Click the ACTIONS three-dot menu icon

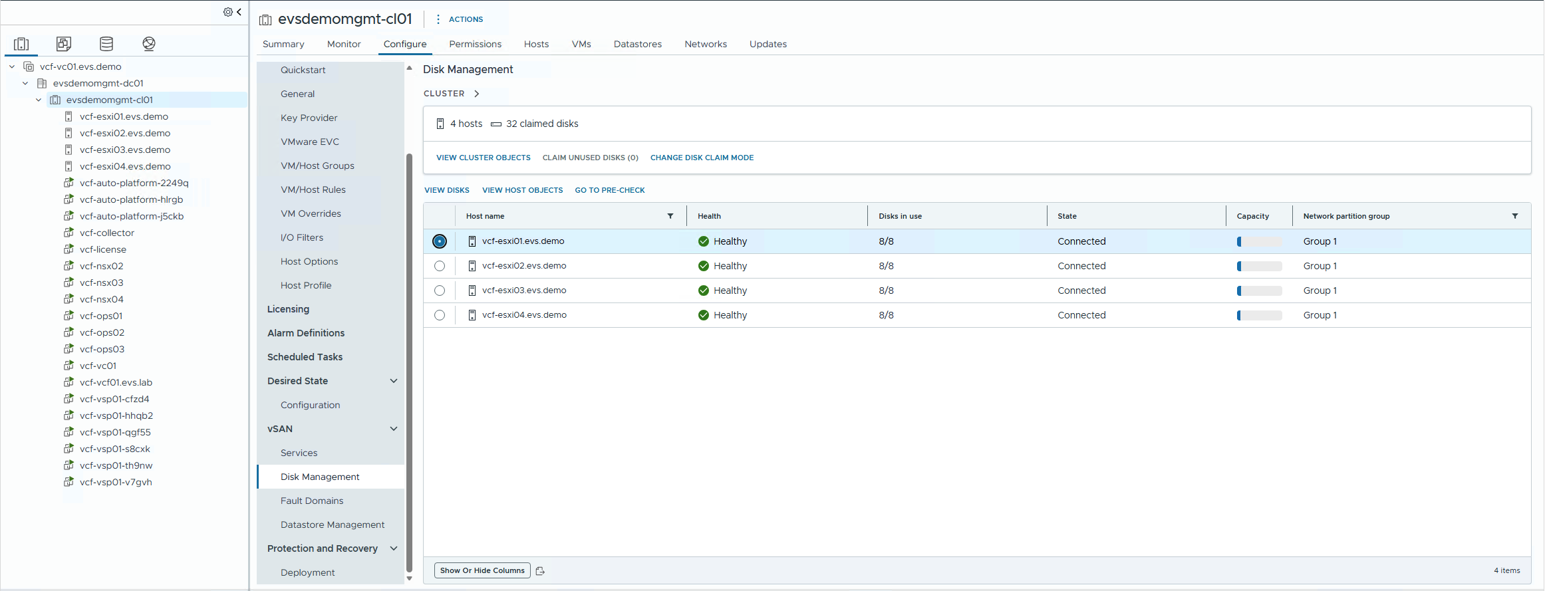[x=438, y=19]
